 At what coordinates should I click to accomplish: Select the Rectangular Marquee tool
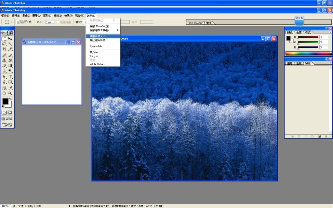click(5, 39)
